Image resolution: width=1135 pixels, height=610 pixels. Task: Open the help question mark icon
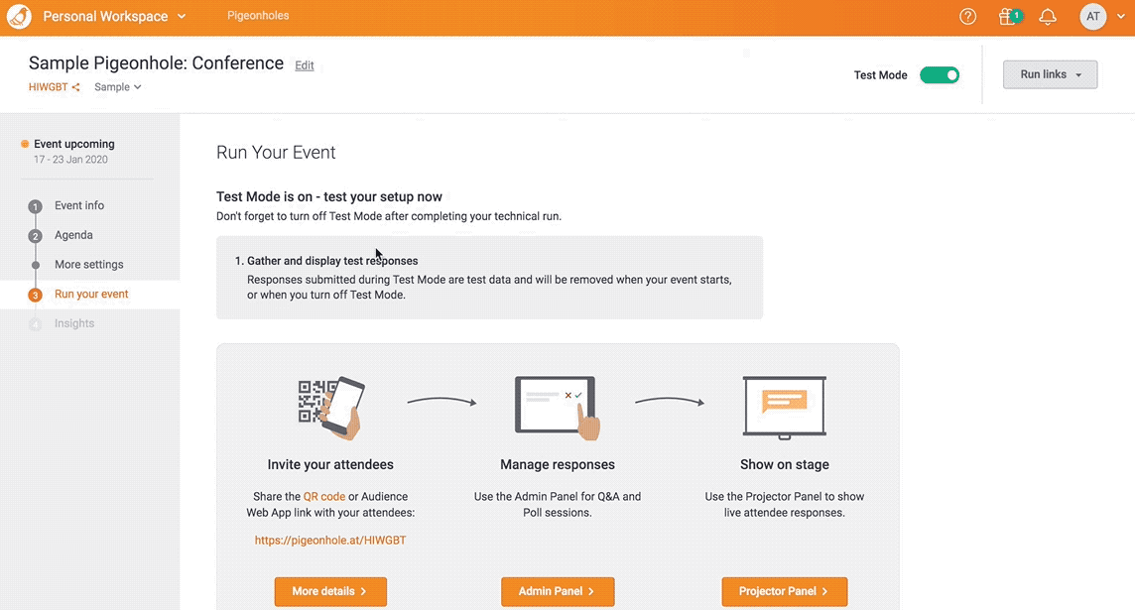tap(967, 16)
